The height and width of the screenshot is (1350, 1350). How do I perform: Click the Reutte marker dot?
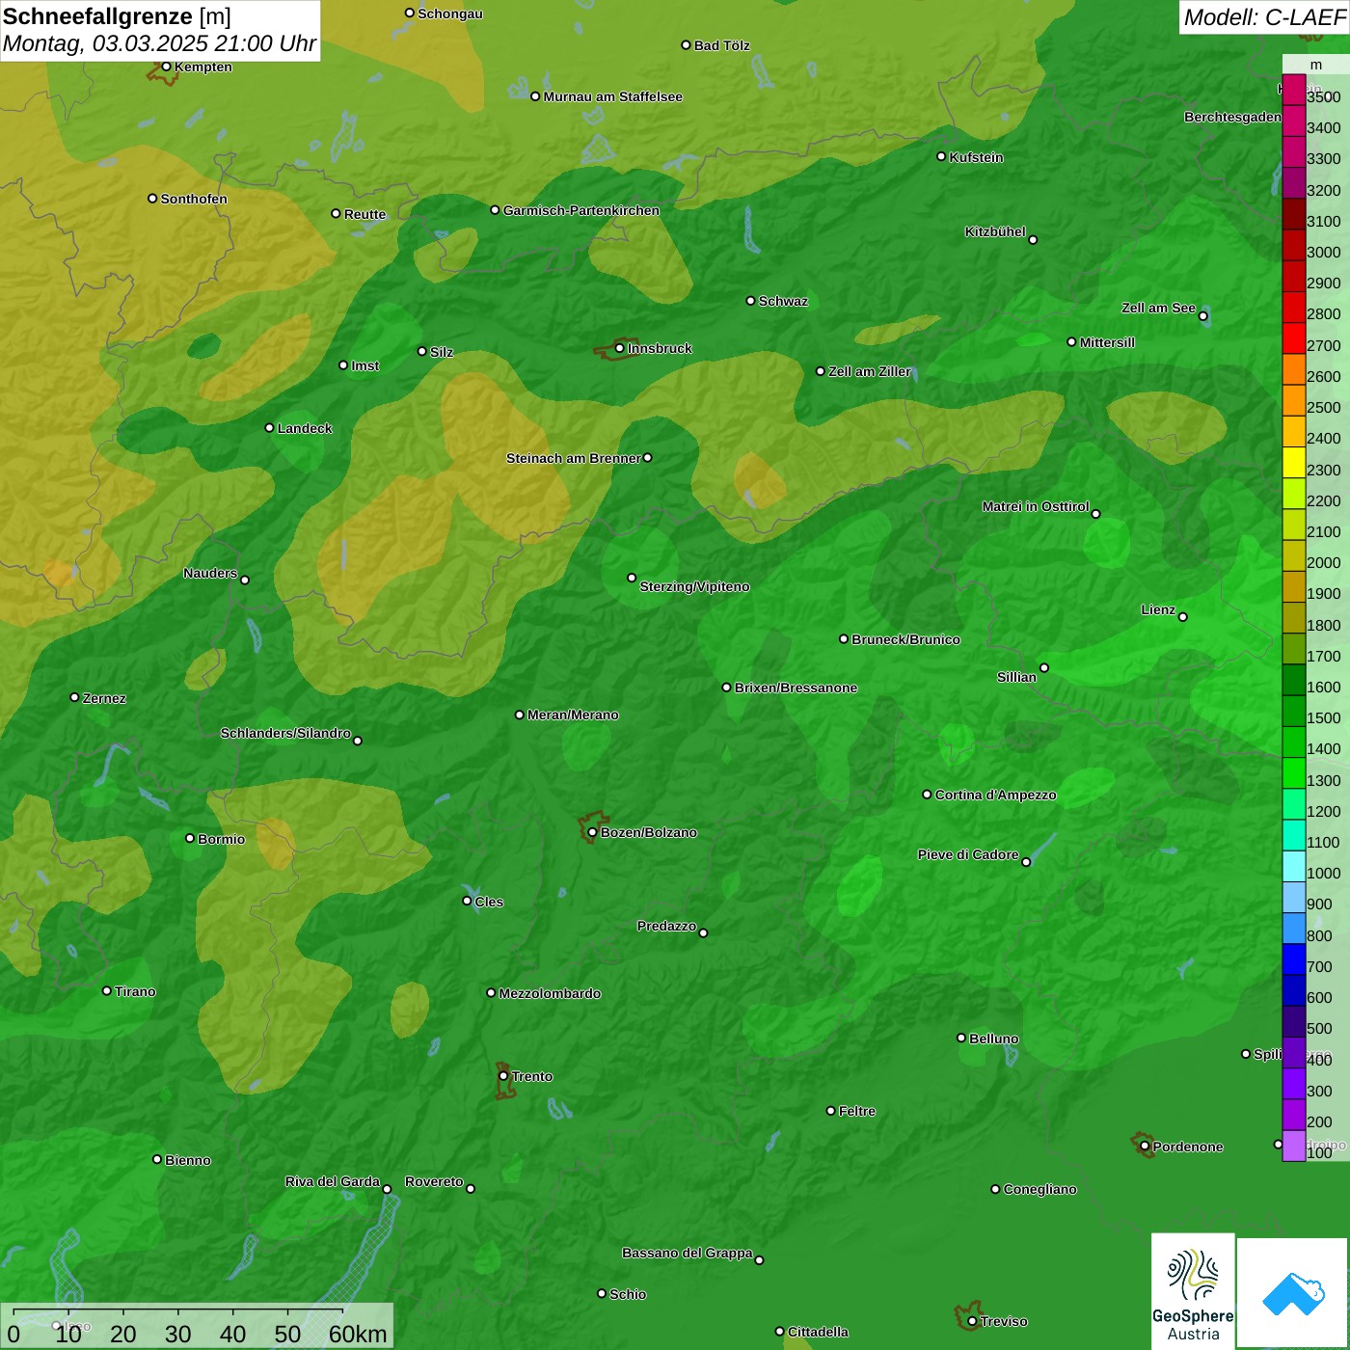336,214
